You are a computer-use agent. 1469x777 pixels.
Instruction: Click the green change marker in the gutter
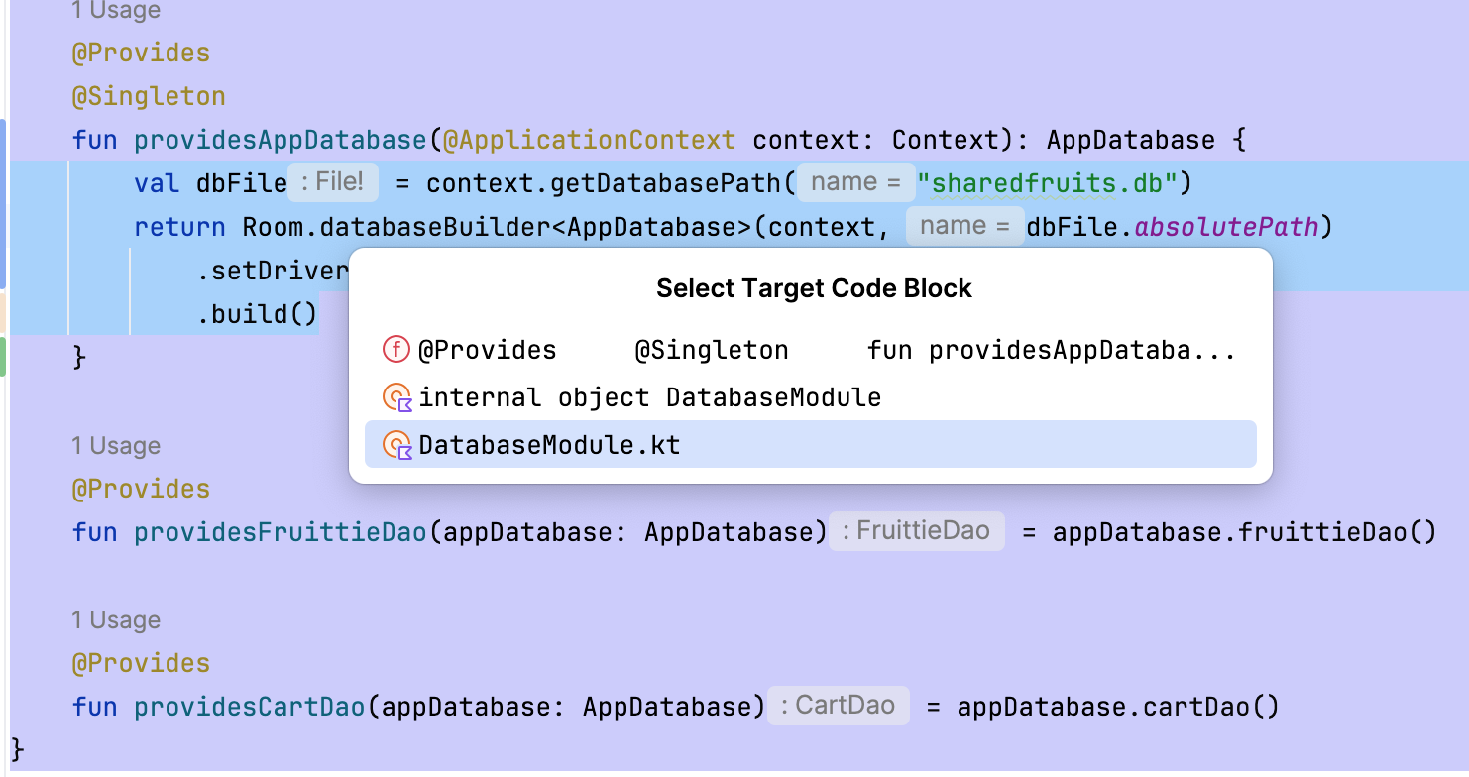click(3, 356)
